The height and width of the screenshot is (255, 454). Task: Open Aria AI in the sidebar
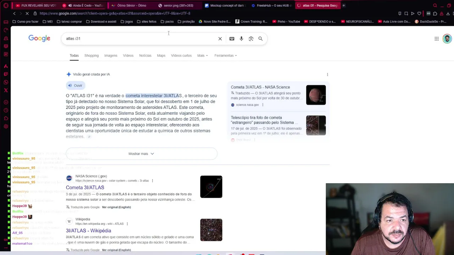click(6, 66)
